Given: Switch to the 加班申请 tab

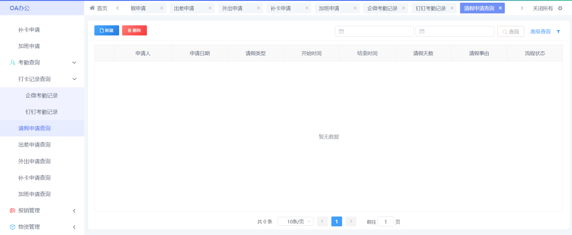Looking at the screenshot, I should click(x=329, y=8).
